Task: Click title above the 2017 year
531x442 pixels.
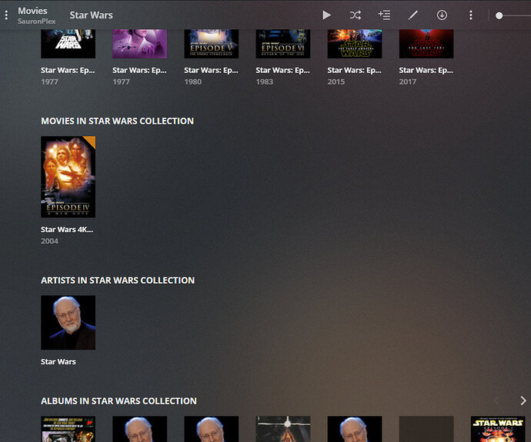Action: 426,71
